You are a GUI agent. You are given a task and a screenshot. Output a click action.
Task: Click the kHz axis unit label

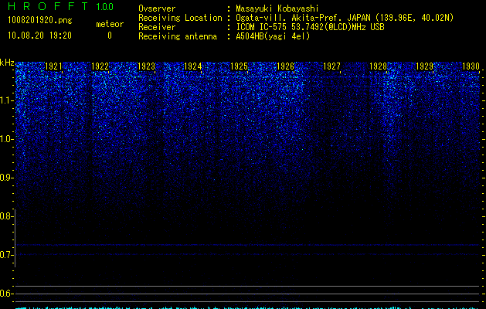[x=7, y=63]
